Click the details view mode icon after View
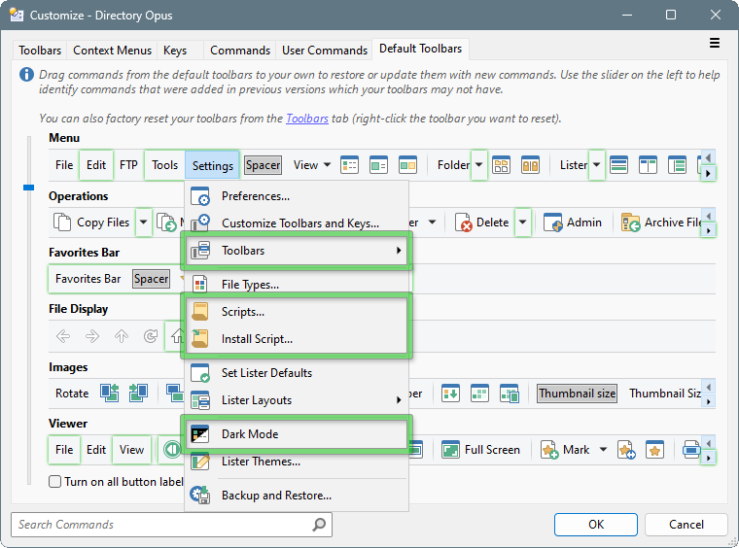 (350, 165)
